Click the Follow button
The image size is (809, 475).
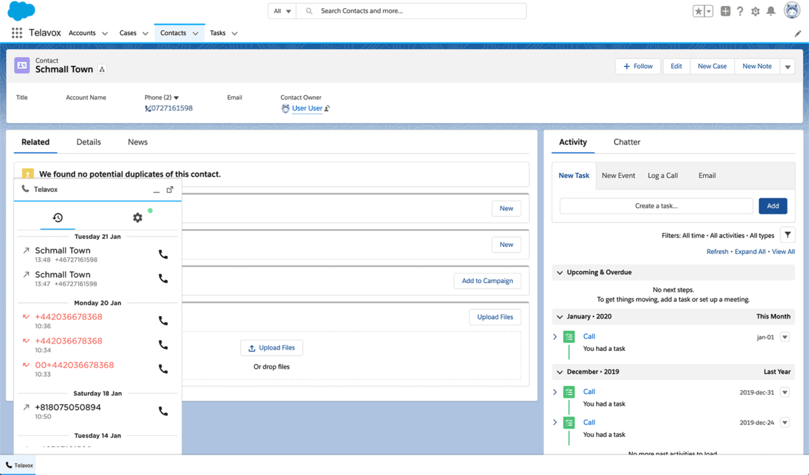(x=638, y=67)
